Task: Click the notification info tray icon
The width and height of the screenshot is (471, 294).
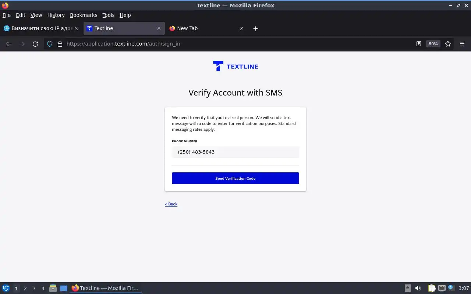Action: (451, 288)
